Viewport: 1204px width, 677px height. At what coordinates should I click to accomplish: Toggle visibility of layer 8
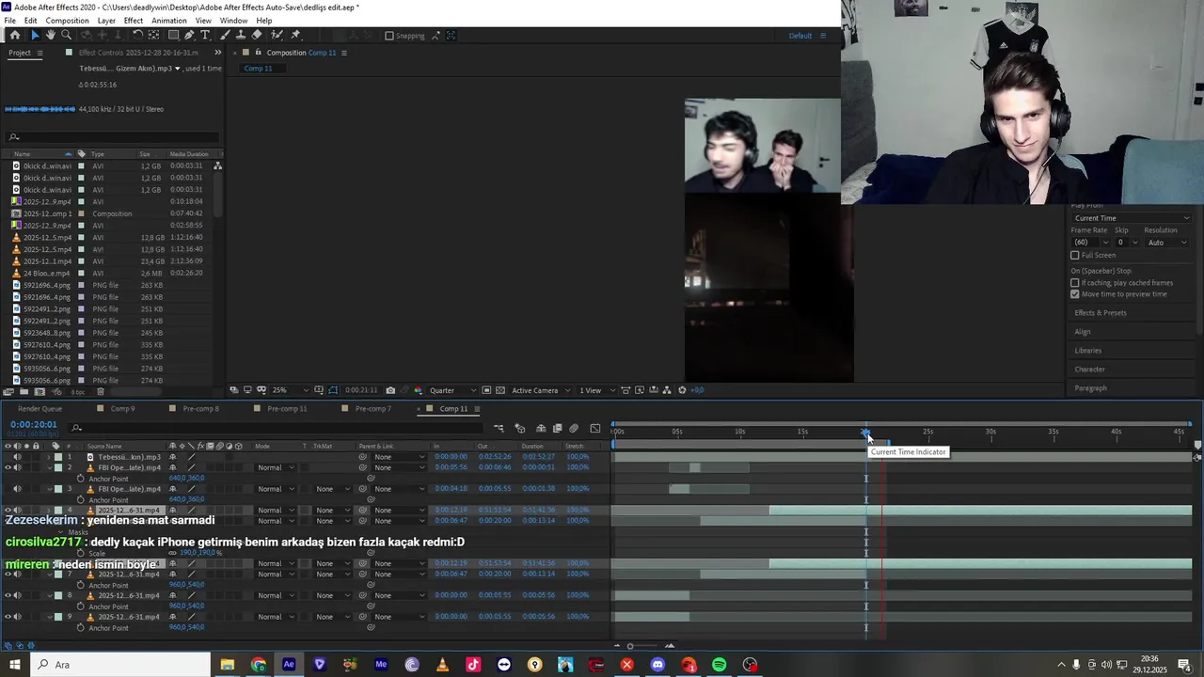[x=8, y=595]
